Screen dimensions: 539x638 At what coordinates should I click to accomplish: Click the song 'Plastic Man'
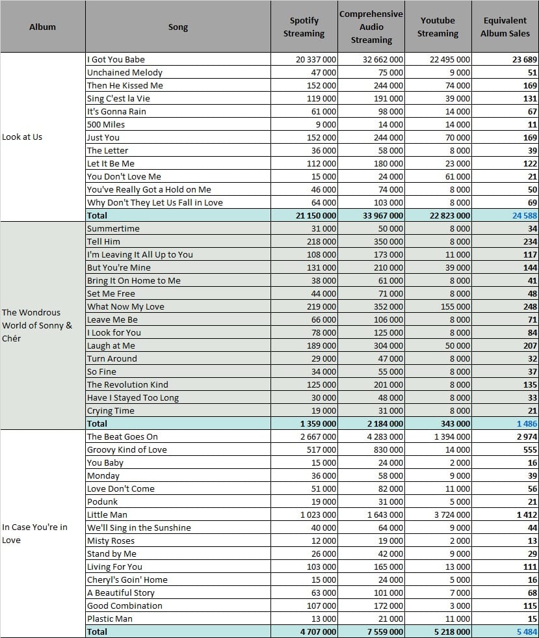[x=110, y=619]
